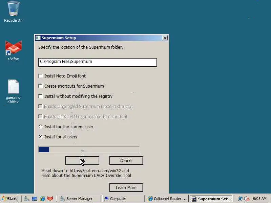
Task: Switch to Computer taskbar window
Action: click(123, 199)
